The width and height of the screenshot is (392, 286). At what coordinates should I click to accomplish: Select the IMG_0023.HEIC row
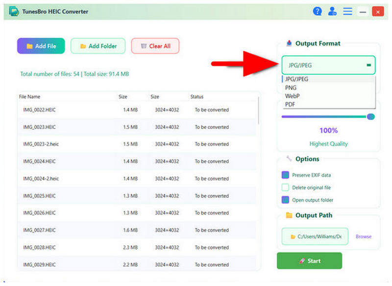pyautogui.click(x=137, y=127)
